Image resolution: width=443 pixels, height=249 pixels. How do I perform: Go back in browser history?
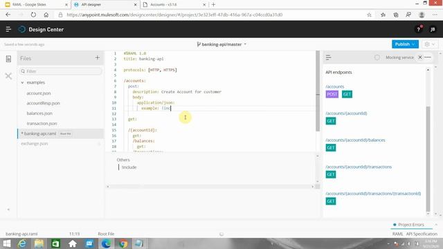(x=8, y=15)
